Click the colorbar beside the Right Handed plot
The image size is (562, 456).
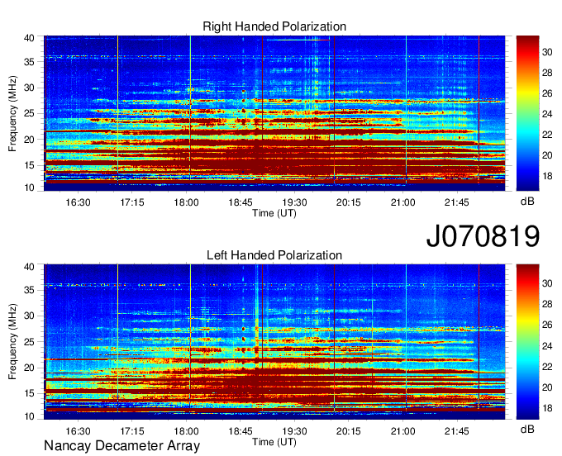(x=527, y=113)
